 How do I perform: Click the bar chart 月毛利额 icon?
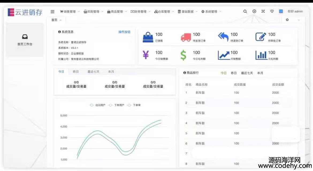click(x=261, y=55)
